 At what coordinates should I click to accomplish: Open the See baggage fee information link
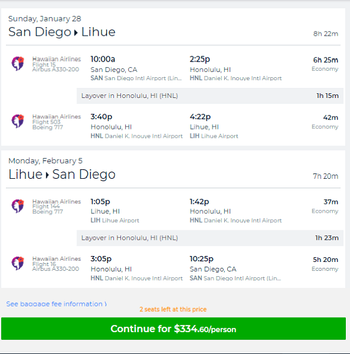pyautogui.click(x=56, y=304)
